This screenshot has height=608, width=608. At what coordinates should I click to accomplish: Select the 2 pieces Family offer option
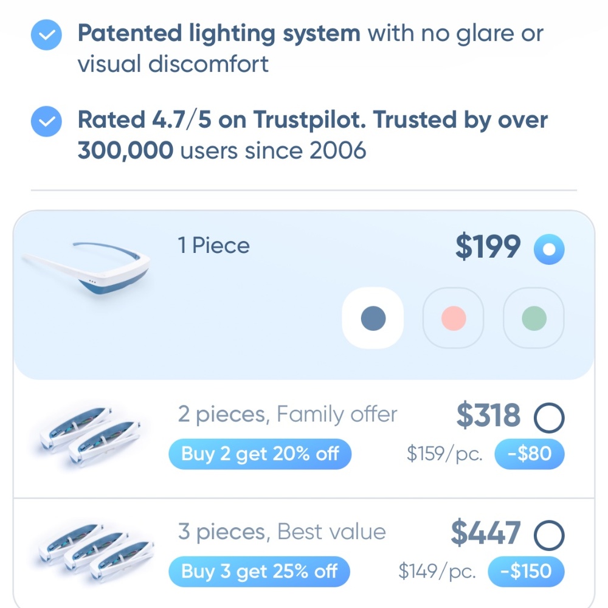548,417
